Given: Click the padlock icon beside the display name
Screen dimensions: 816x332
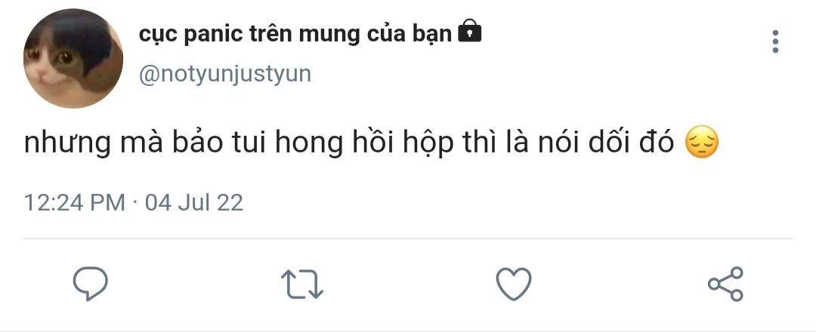Looking at the screenshot, I should tap(469, 31).
